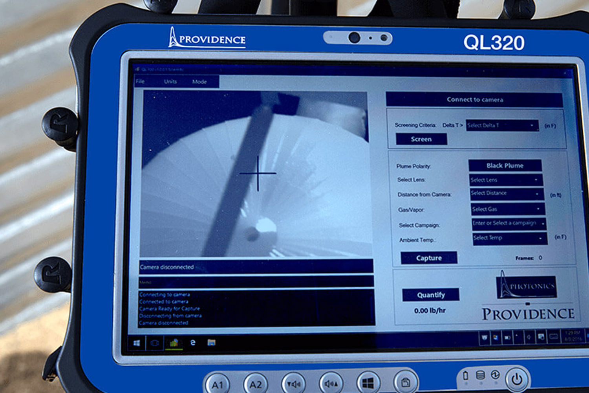
Task: Expand the Select Delta T dropdown
Action: pyautogui.click(x=501, y=125)
